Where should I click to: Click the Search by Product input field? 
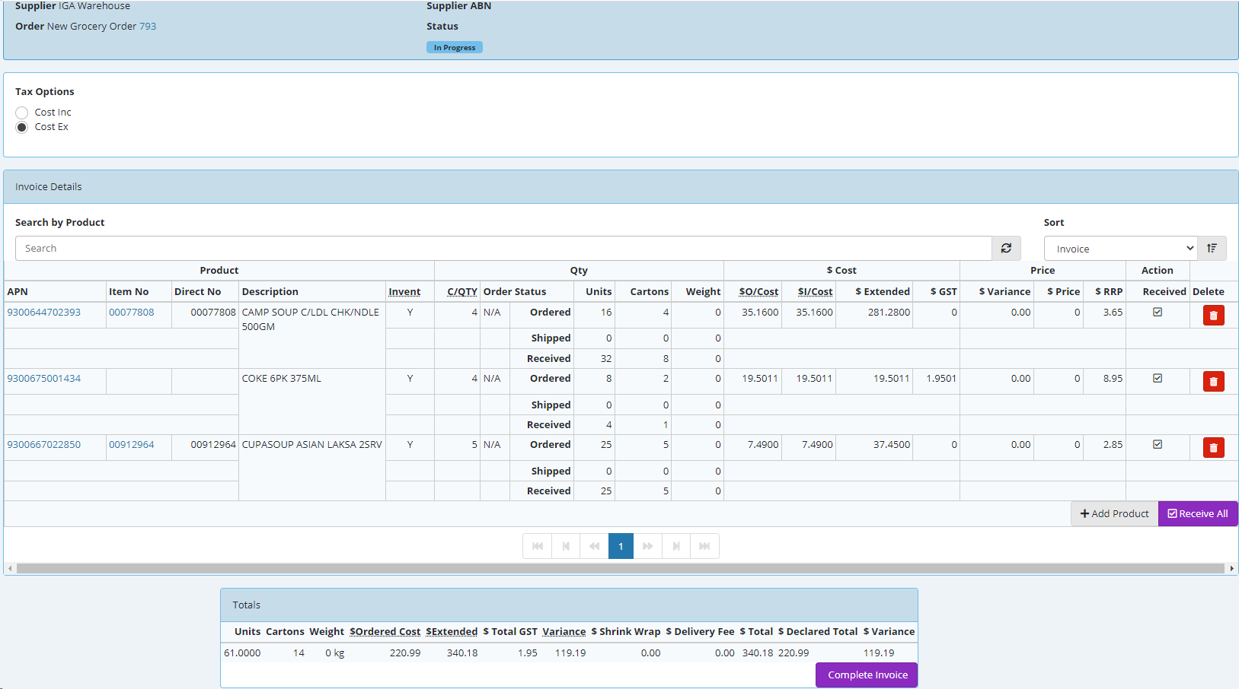click(503, 249)
